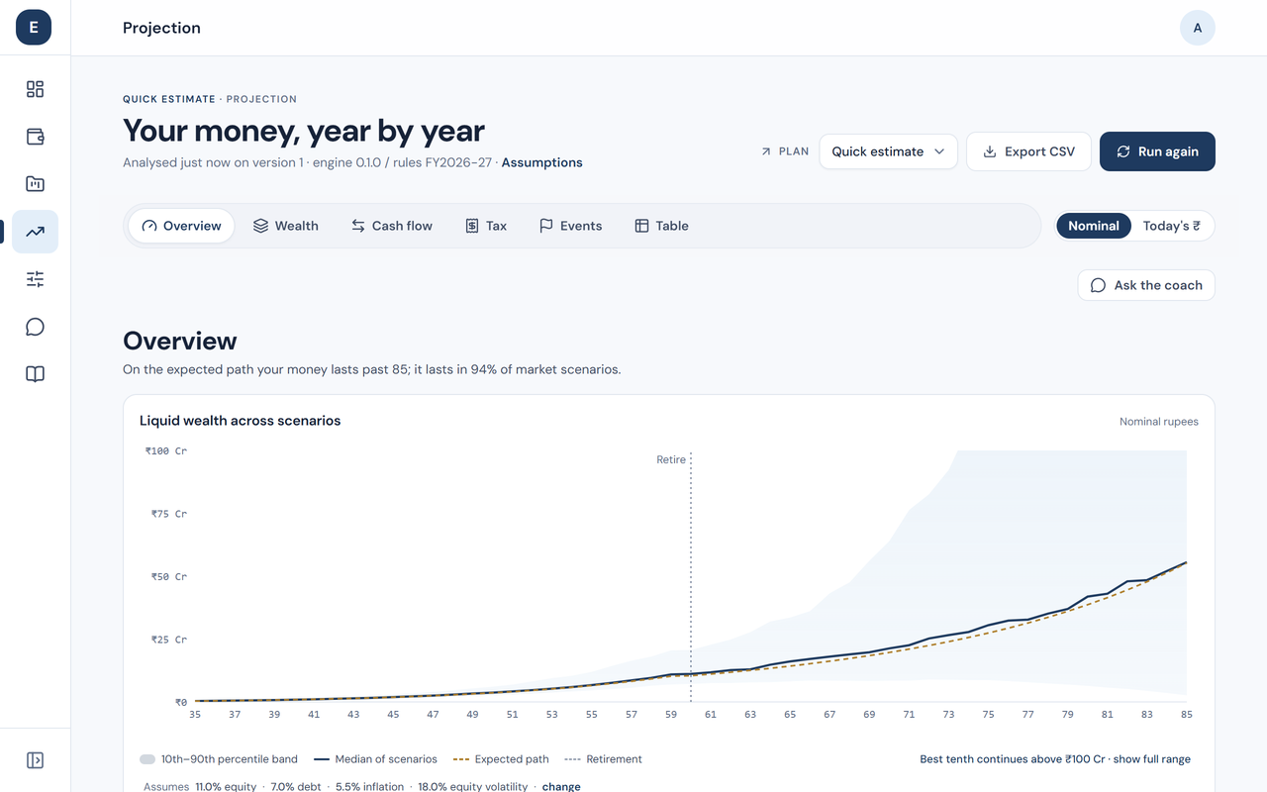The width and height of the screenshot is (1267, 792).
Task: Open the Tax tab
Action: (486, 226)
